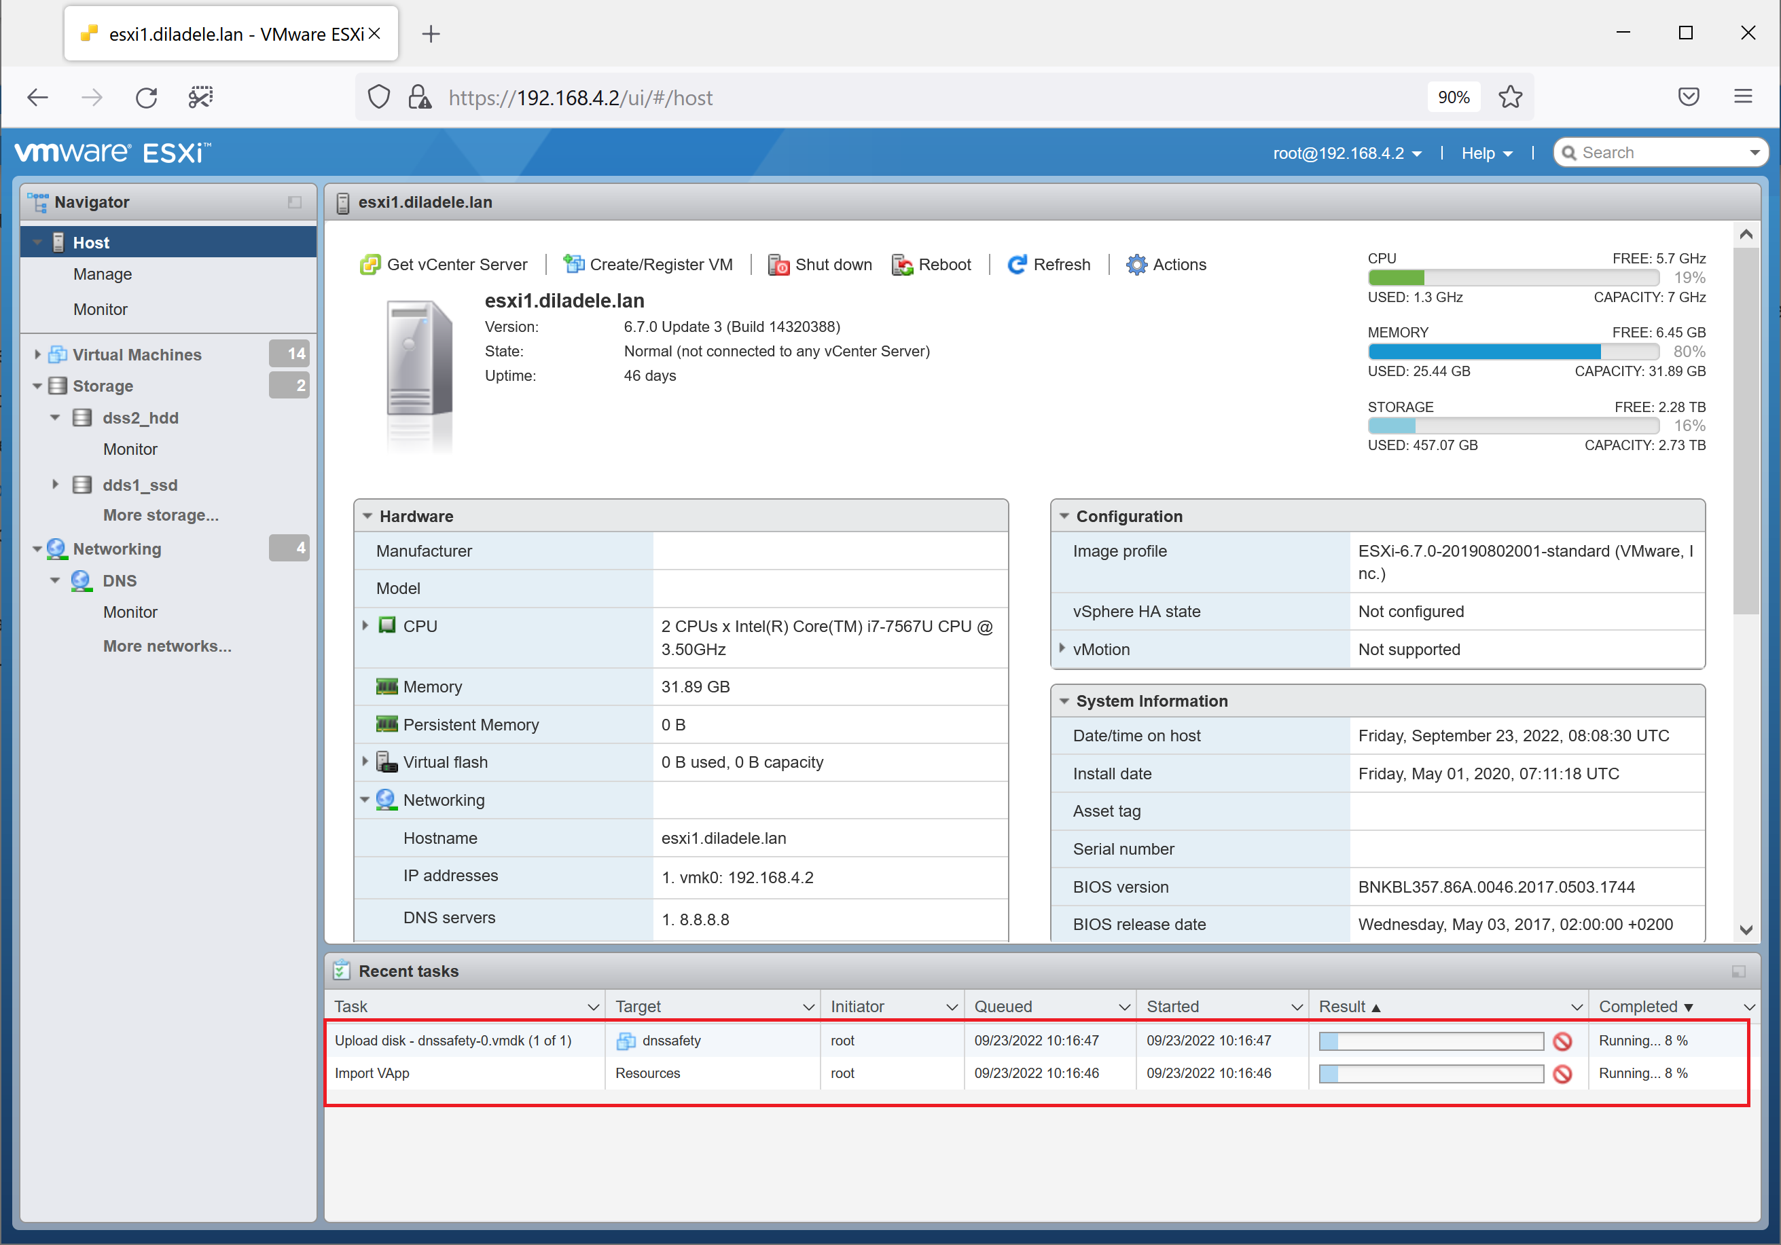Click the tracking protection shield icon

pos(378,98)
